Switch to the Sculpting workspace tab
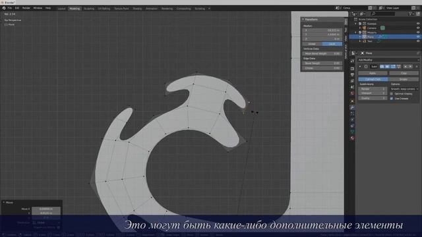The image size is (422, 237). click(89, 9)
